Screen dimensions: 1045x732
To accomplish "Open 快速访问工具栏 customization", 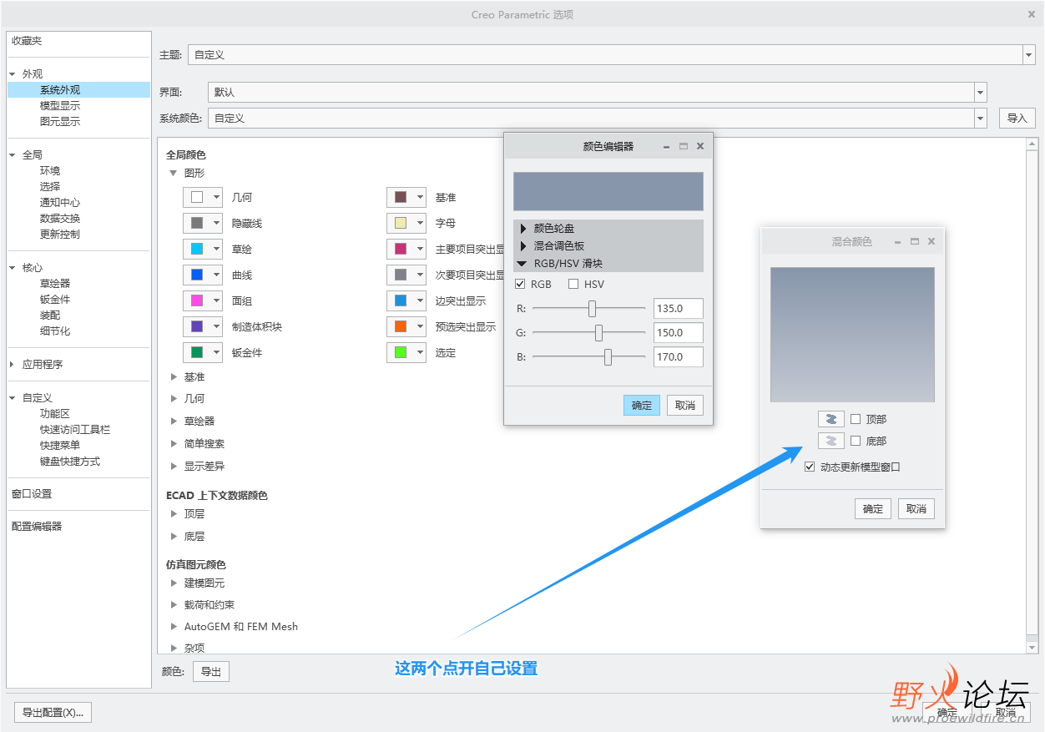I will (75, 430).
